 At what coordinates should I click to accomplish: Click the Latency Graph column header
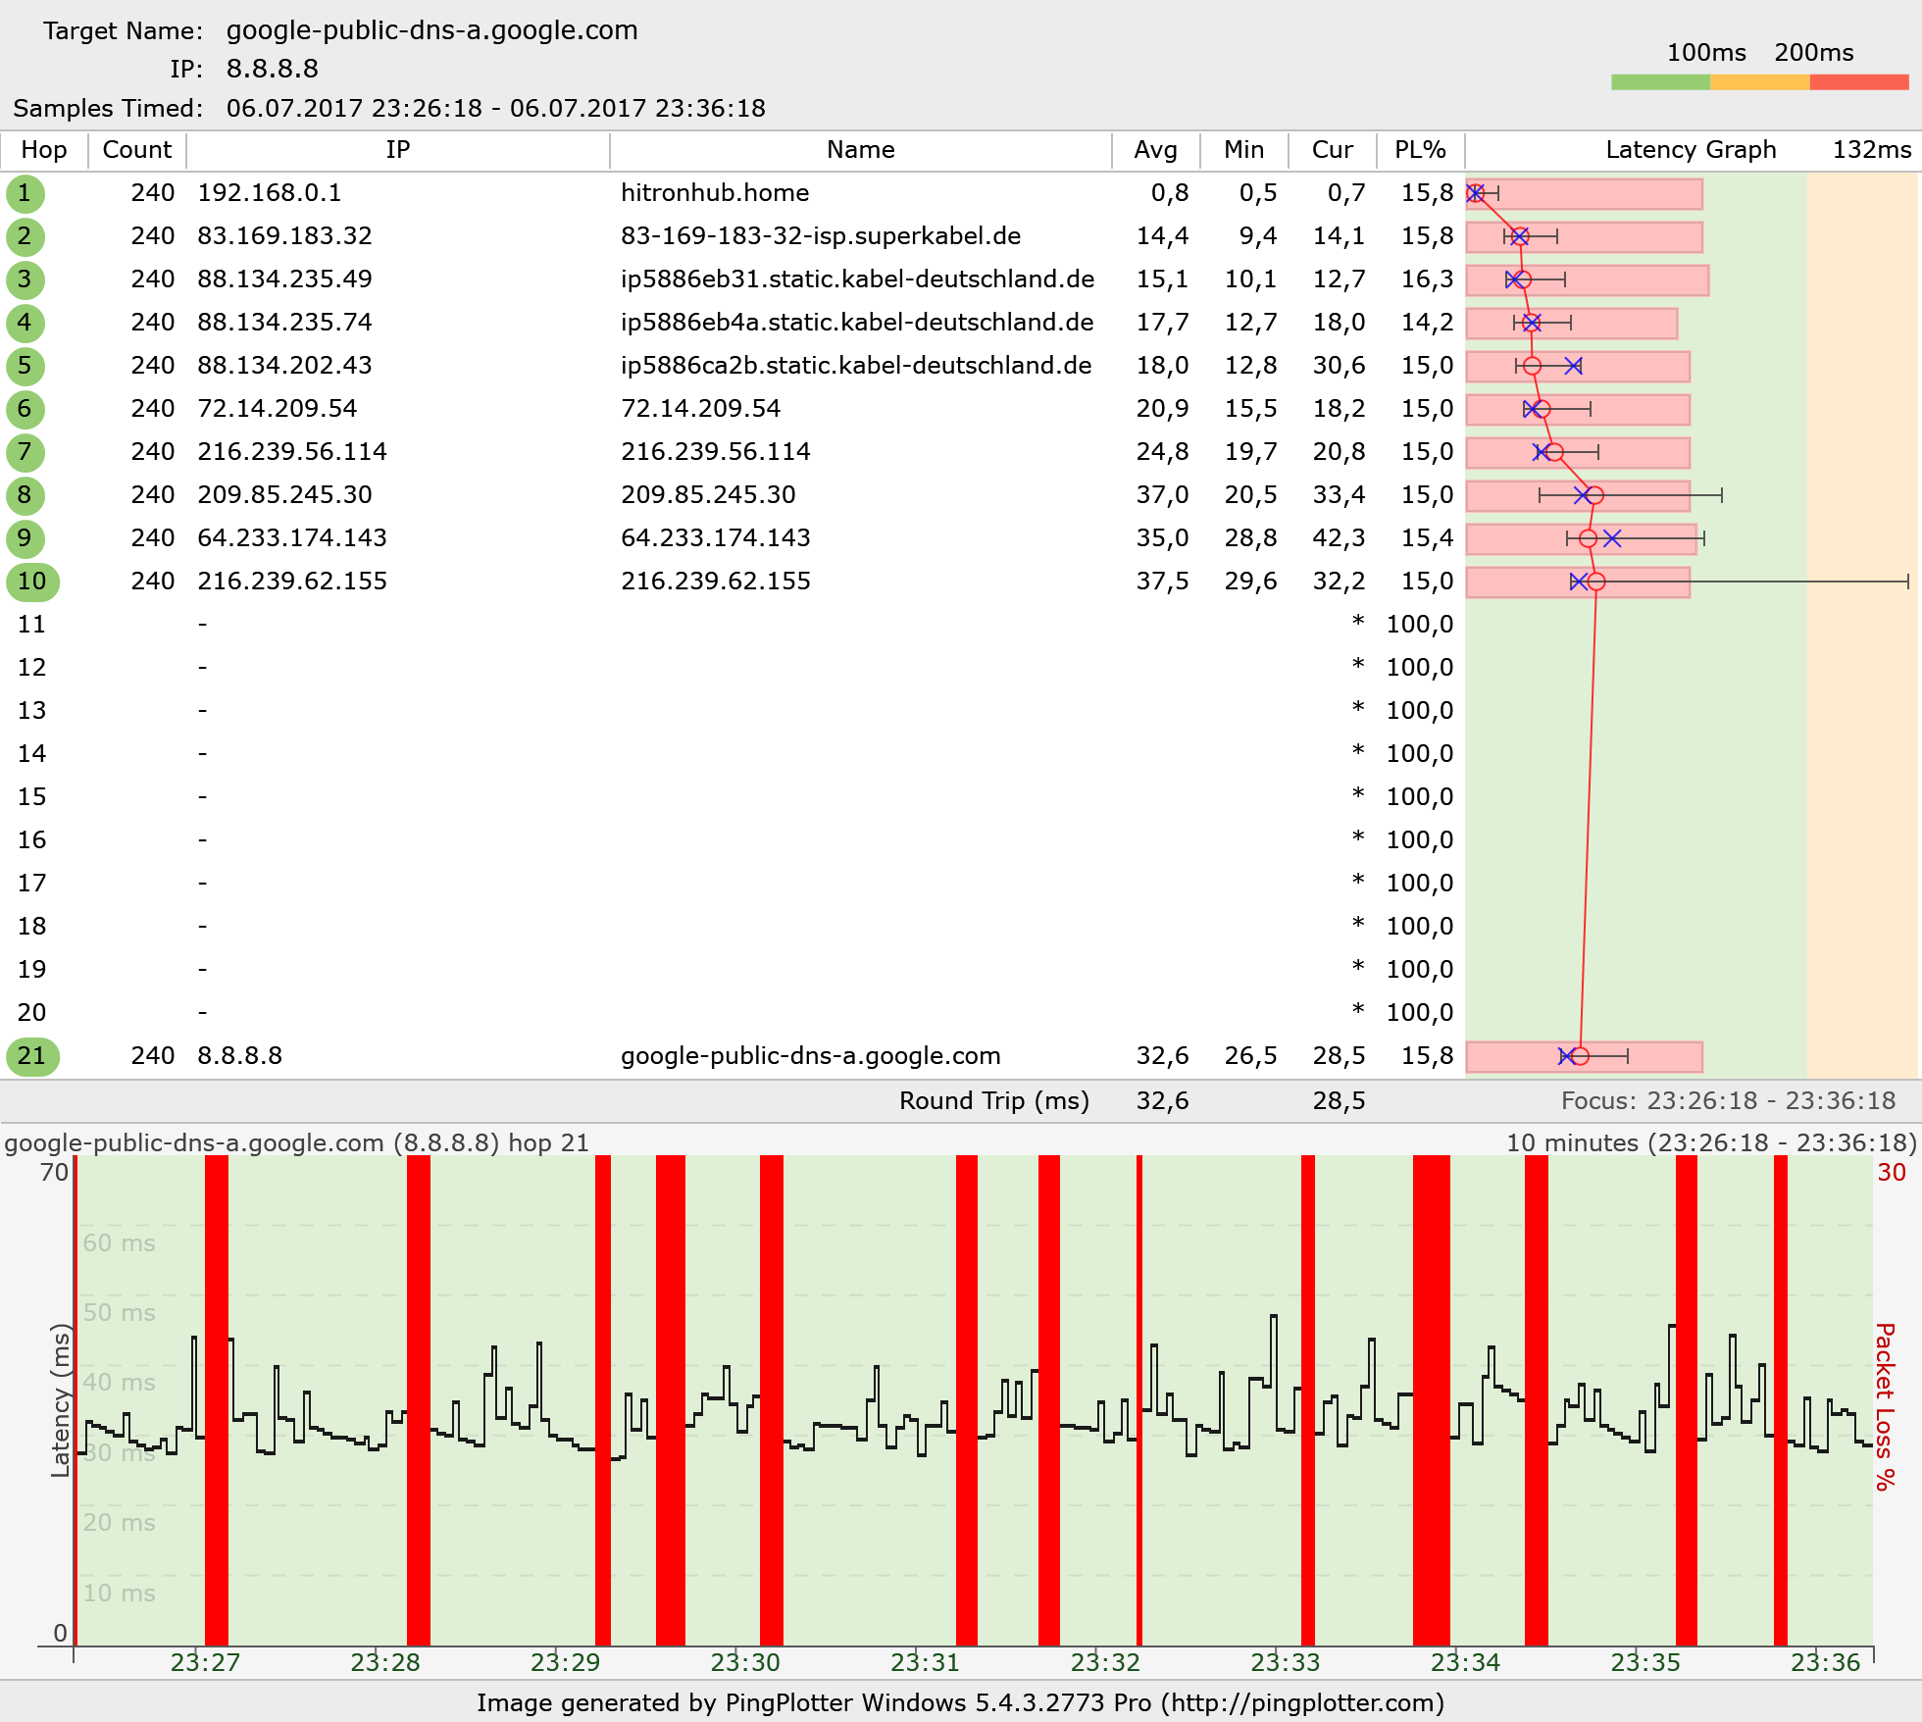1691,150
